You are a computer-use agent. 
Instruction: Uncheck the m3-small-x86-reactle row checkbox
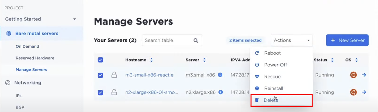tap(100, 75)
